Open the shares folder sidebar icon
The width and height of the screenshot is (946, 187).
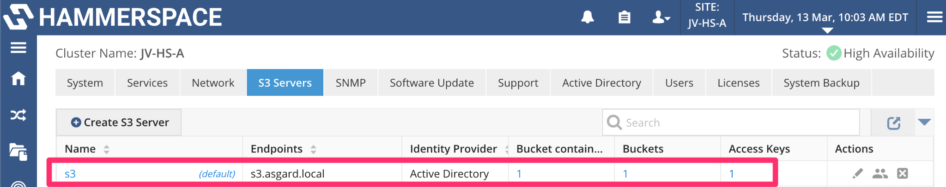pos(18,152)
